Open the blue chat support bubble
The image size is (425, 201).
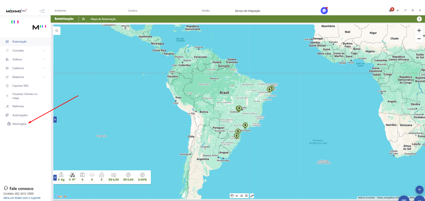[324, 11]
